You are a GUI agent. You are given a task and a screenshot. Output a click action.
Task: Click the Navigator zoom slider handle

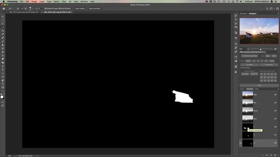point(261,49)
